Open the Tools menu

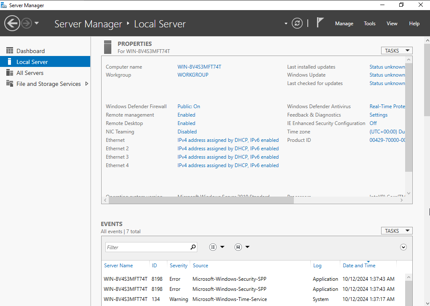(x=370, y=24)
